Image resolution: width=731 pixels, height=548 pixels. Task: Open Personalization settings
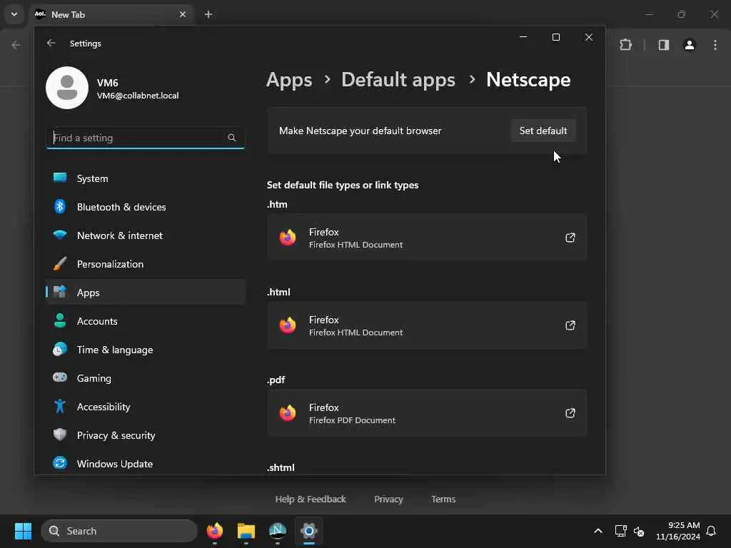(x=146, y=264)
